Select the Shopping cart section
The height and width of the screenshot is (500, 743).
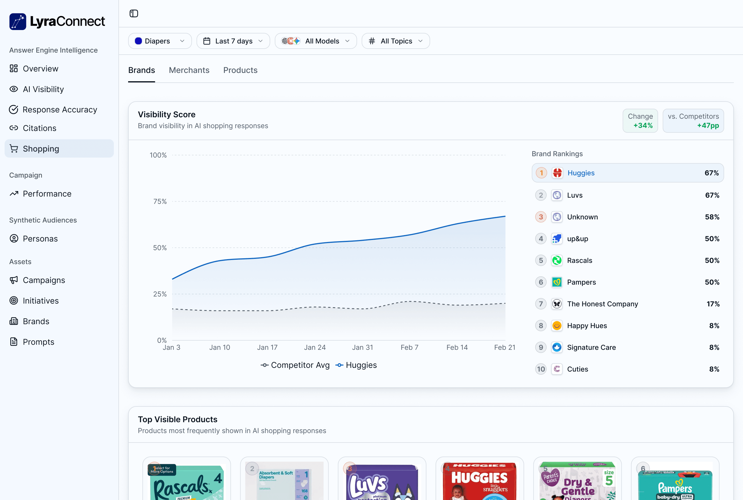(41, 148)
